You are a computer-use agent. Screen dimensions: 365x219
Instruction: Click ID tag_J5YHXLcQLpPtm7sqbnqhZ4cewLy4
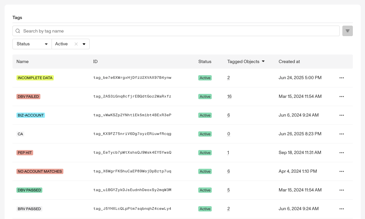pyautogui.click(x=132, y=209)
